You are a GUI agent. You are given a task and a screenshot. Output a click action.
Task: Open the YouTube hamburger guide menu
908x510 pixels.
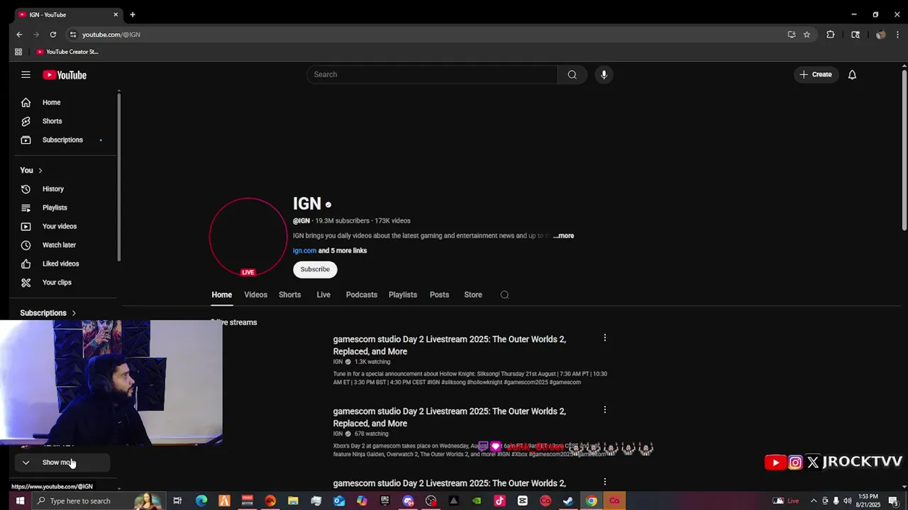point(26,74)
